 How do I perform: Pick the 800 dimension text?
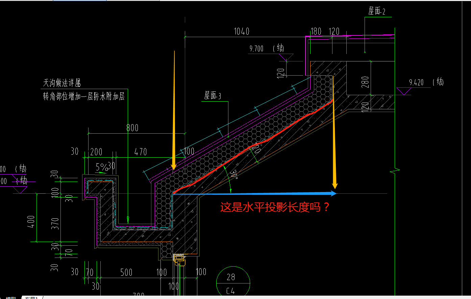132,128
